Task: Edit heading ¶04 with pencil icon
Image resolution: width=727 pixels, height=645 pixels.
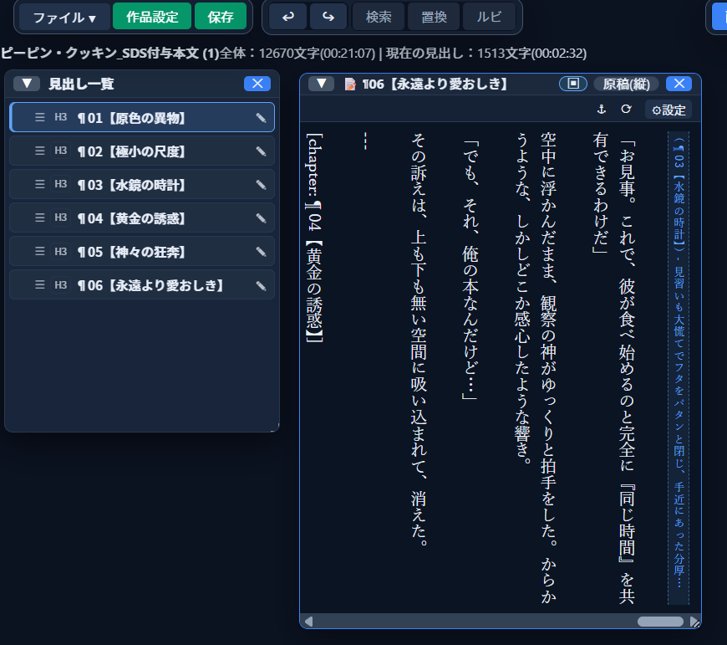Action: pyautogui.click(x=261, y=218)
